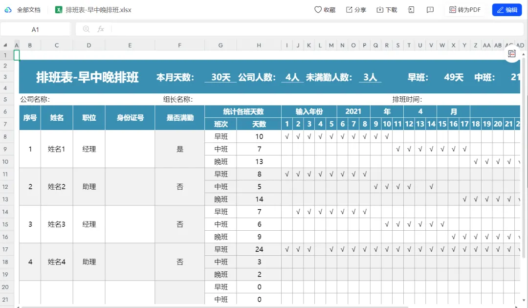Click the magnifier icon in formula bar
This screenshot has height=308, width=528.
coord(86,29)
